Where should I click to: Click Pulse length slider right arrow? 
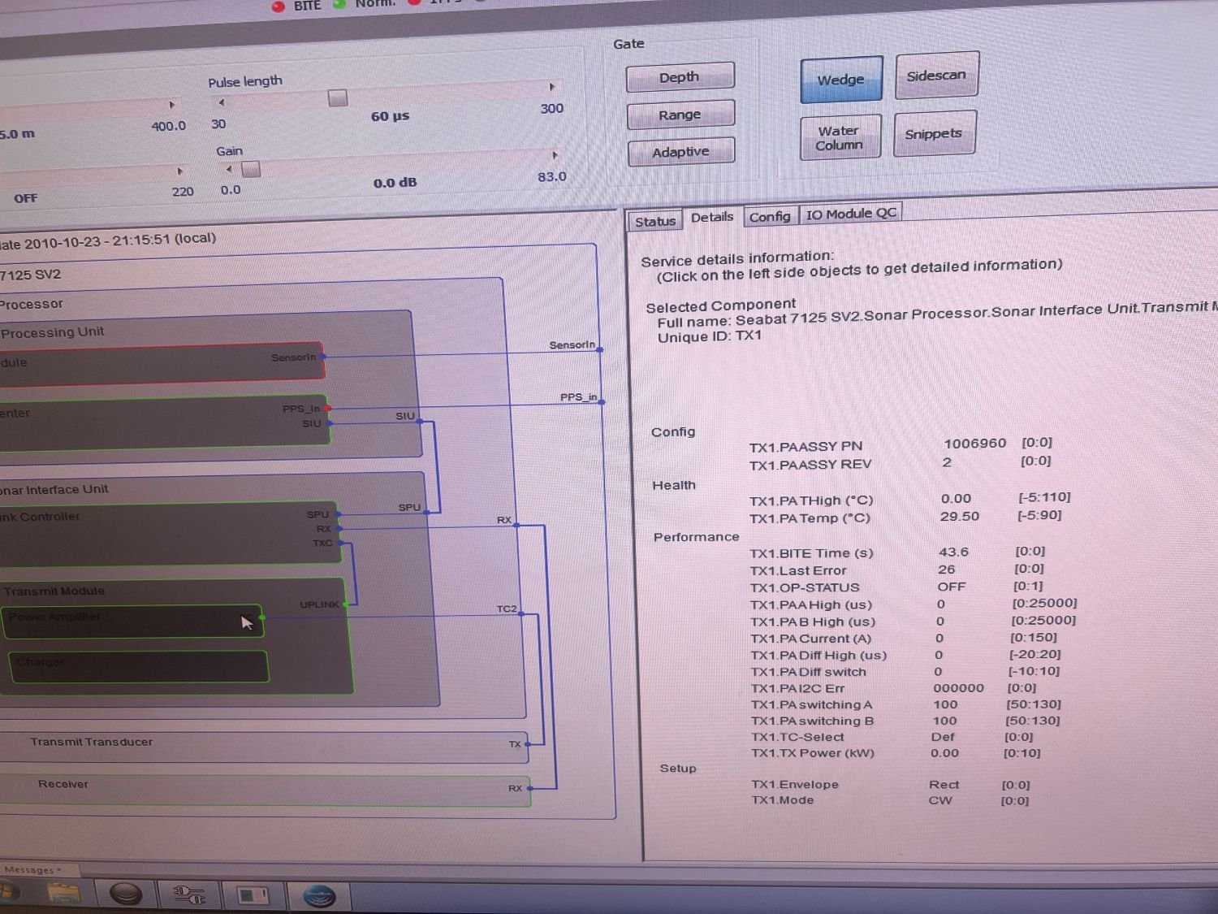click(x=552, y=87)
